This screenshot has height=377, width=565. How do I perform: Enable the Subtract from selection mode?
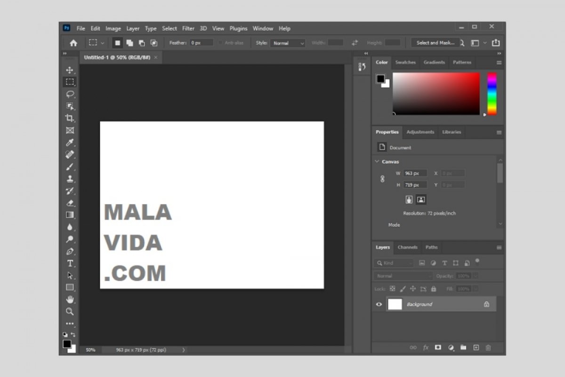[142, 43]
